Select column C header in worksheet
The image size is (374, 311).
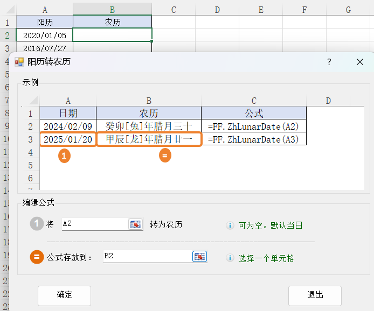(x=174, y=9)
